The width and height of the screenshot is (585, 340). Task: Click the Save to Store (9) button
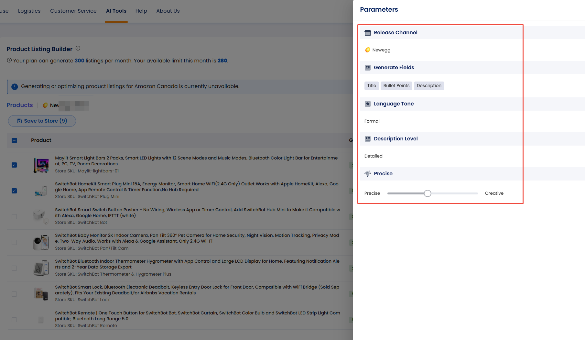coord(42,121)
